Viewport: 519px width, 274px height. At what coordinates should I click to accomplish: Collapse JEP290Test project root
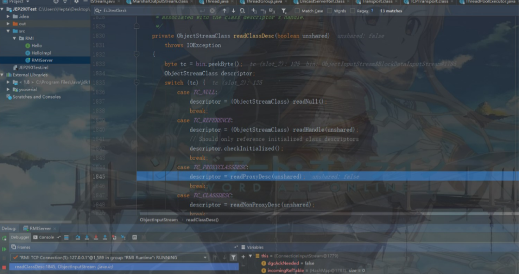coord(2,9)
